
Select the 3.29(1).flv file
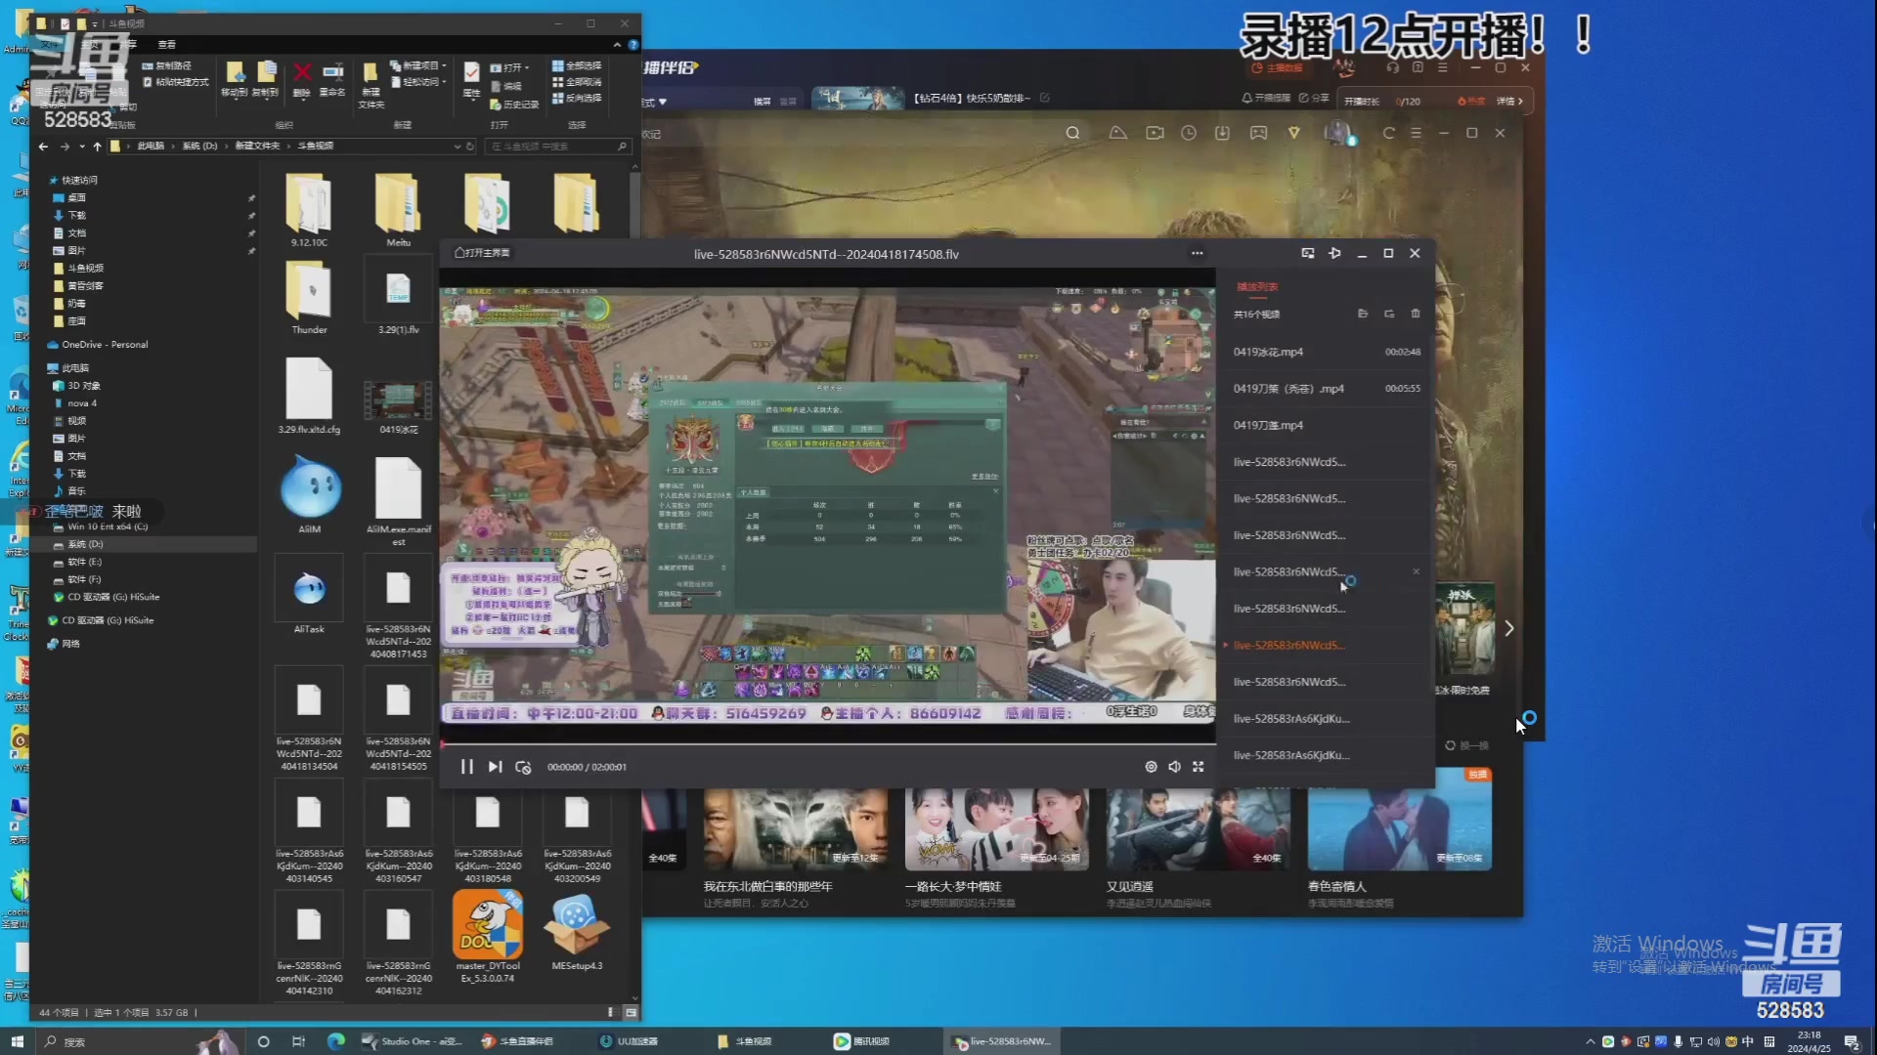[399, 296]
